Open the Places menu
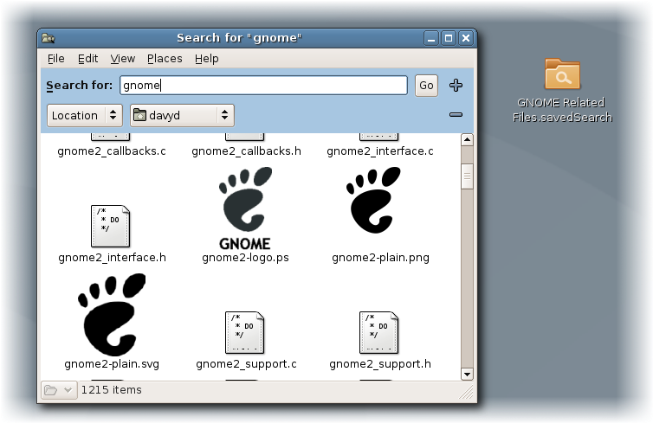 pos(165,59)
